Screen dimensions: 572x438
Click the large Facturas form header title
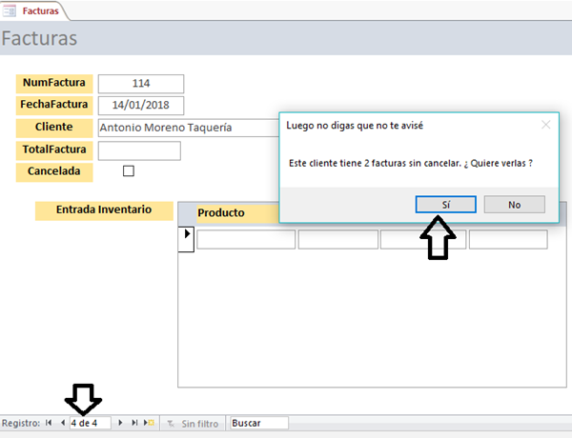(39, 38)
